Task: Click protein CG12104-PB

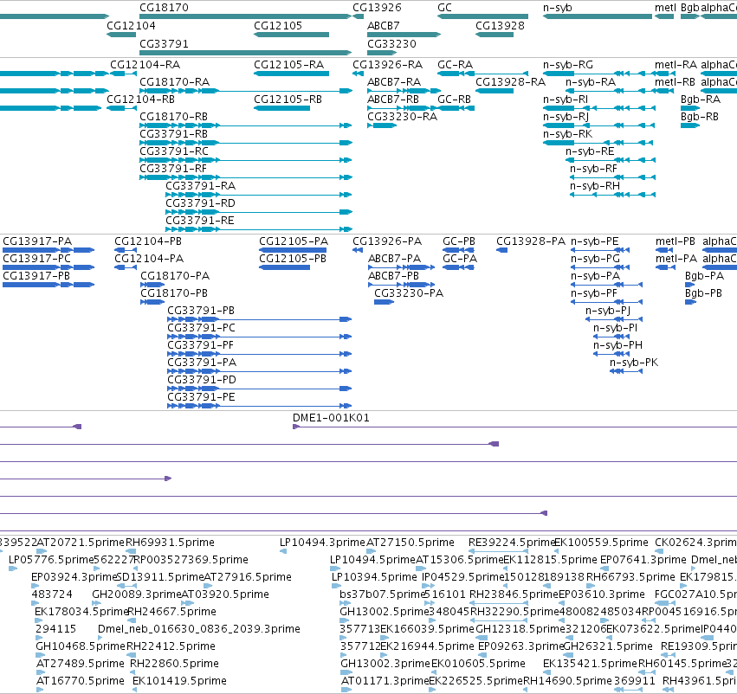Action: coord(148,241)
